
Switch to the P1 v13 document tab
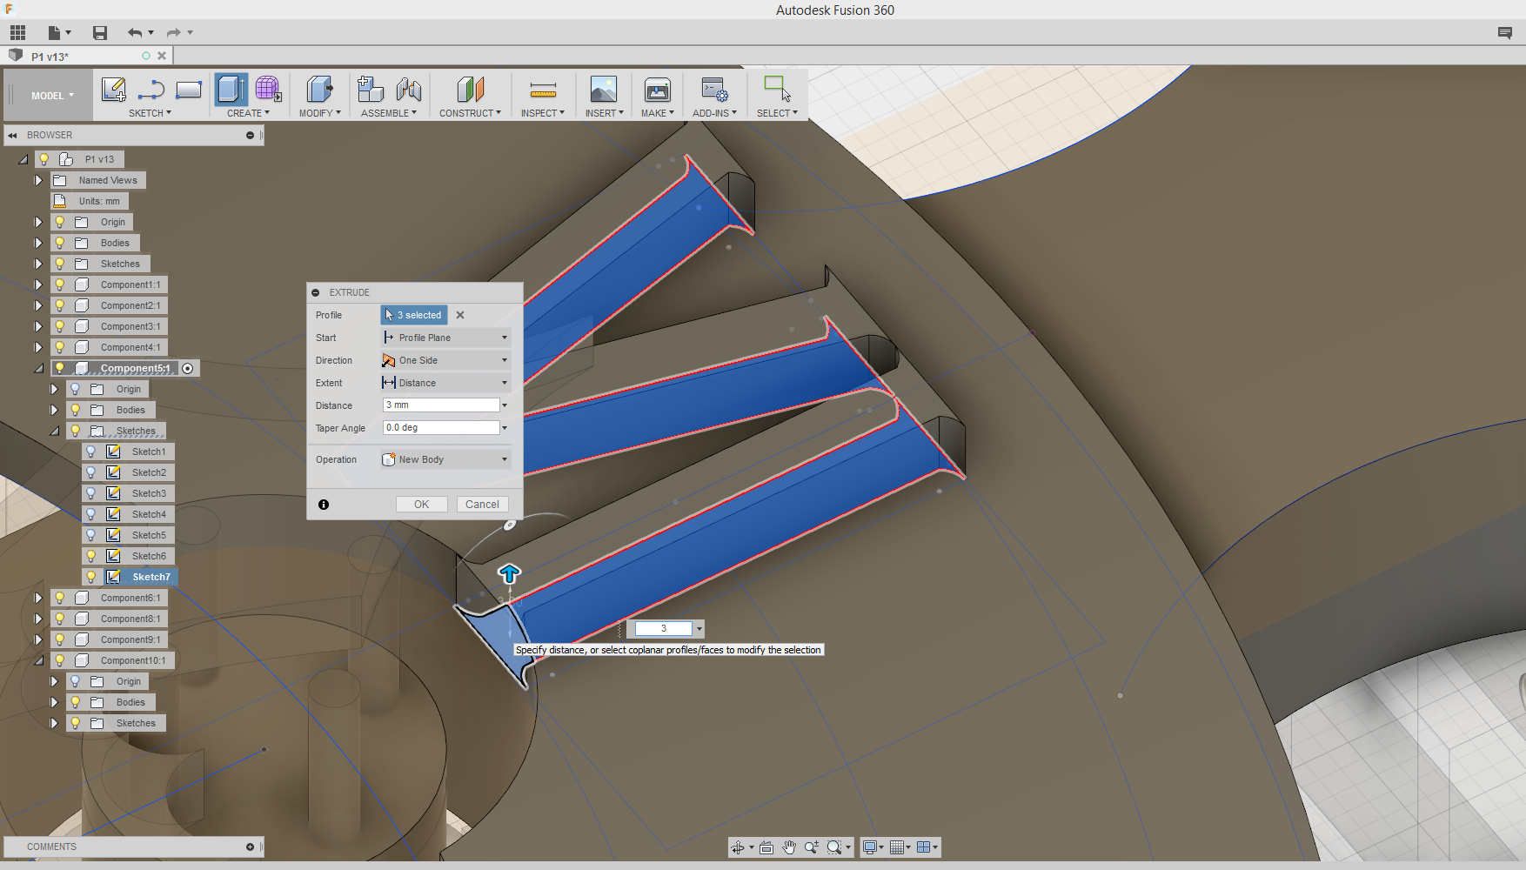[50, 57]
